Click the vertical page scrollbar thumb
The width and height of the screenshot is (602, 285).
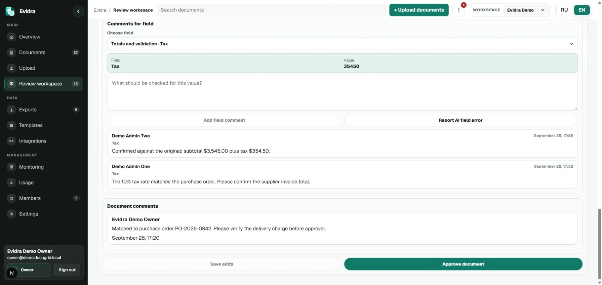pyautogui.click(x=599, y=244)
